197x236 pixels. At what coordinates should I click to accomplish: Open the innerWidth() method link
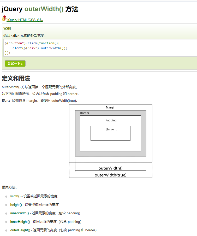(20, 213)
